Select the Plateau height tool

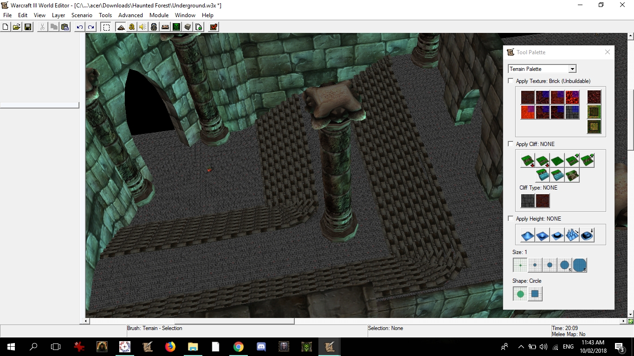557,235
